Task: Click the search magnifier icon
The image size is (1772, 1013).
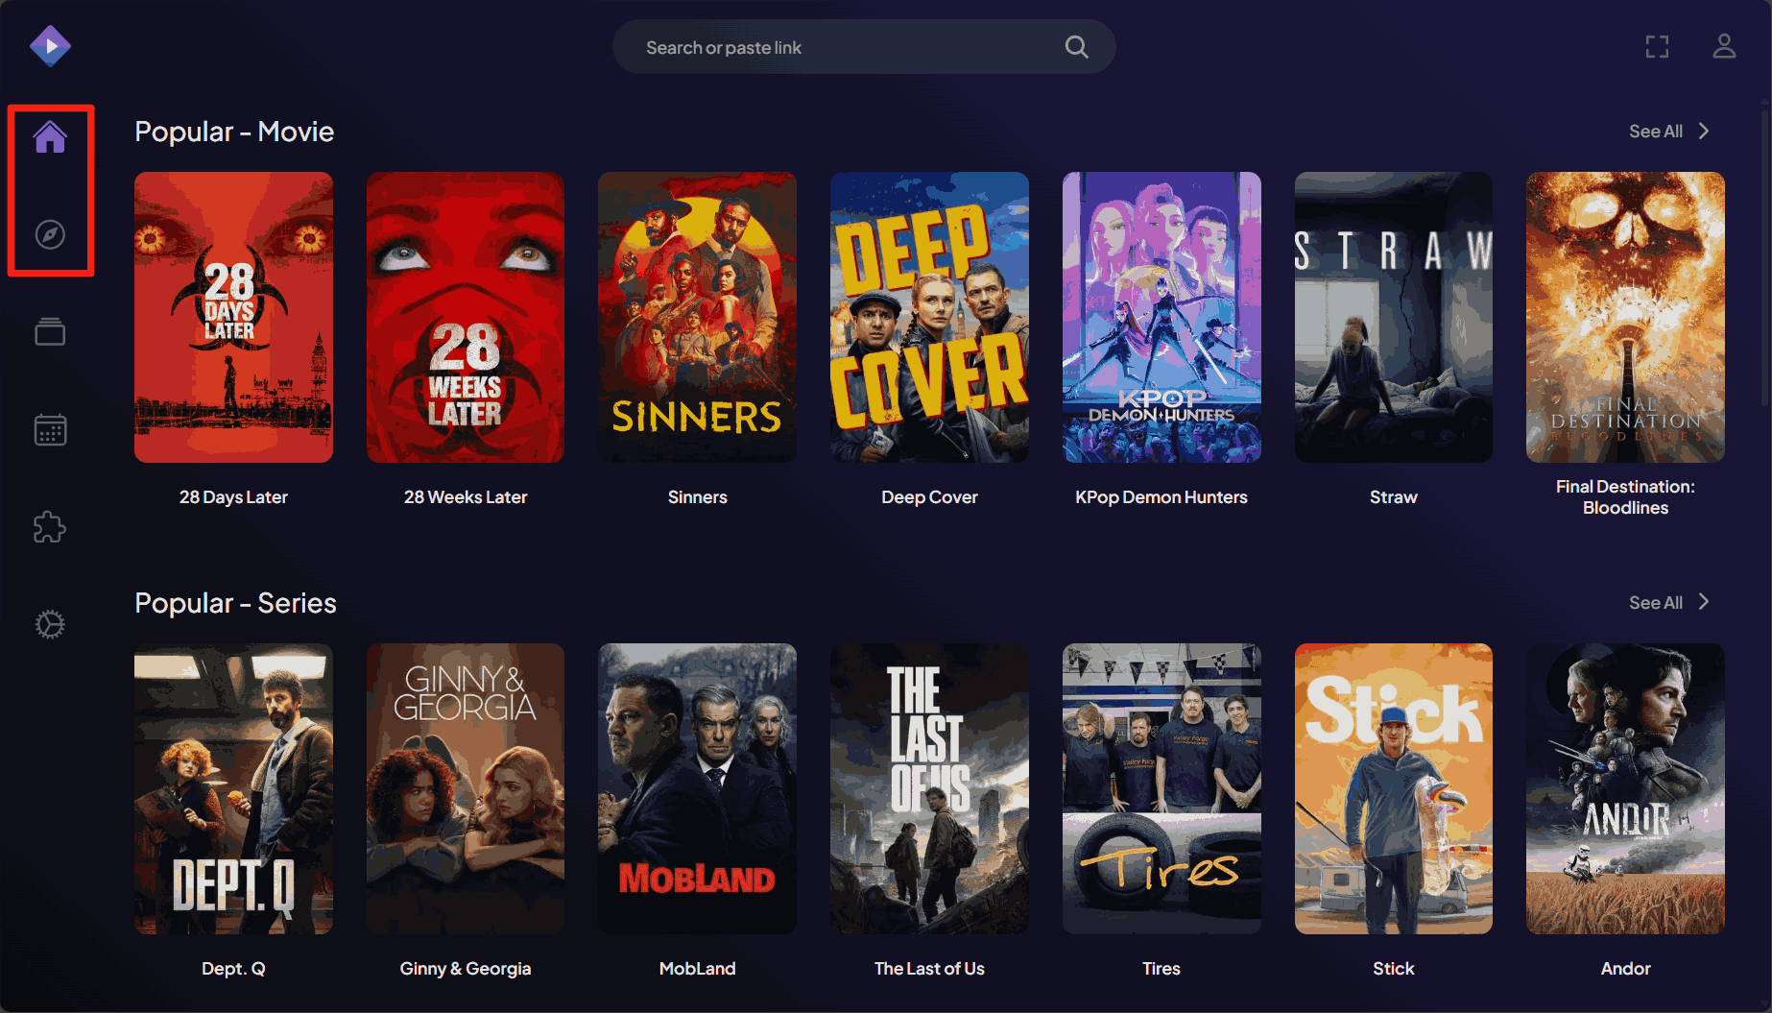Action: click(1076, 47)
